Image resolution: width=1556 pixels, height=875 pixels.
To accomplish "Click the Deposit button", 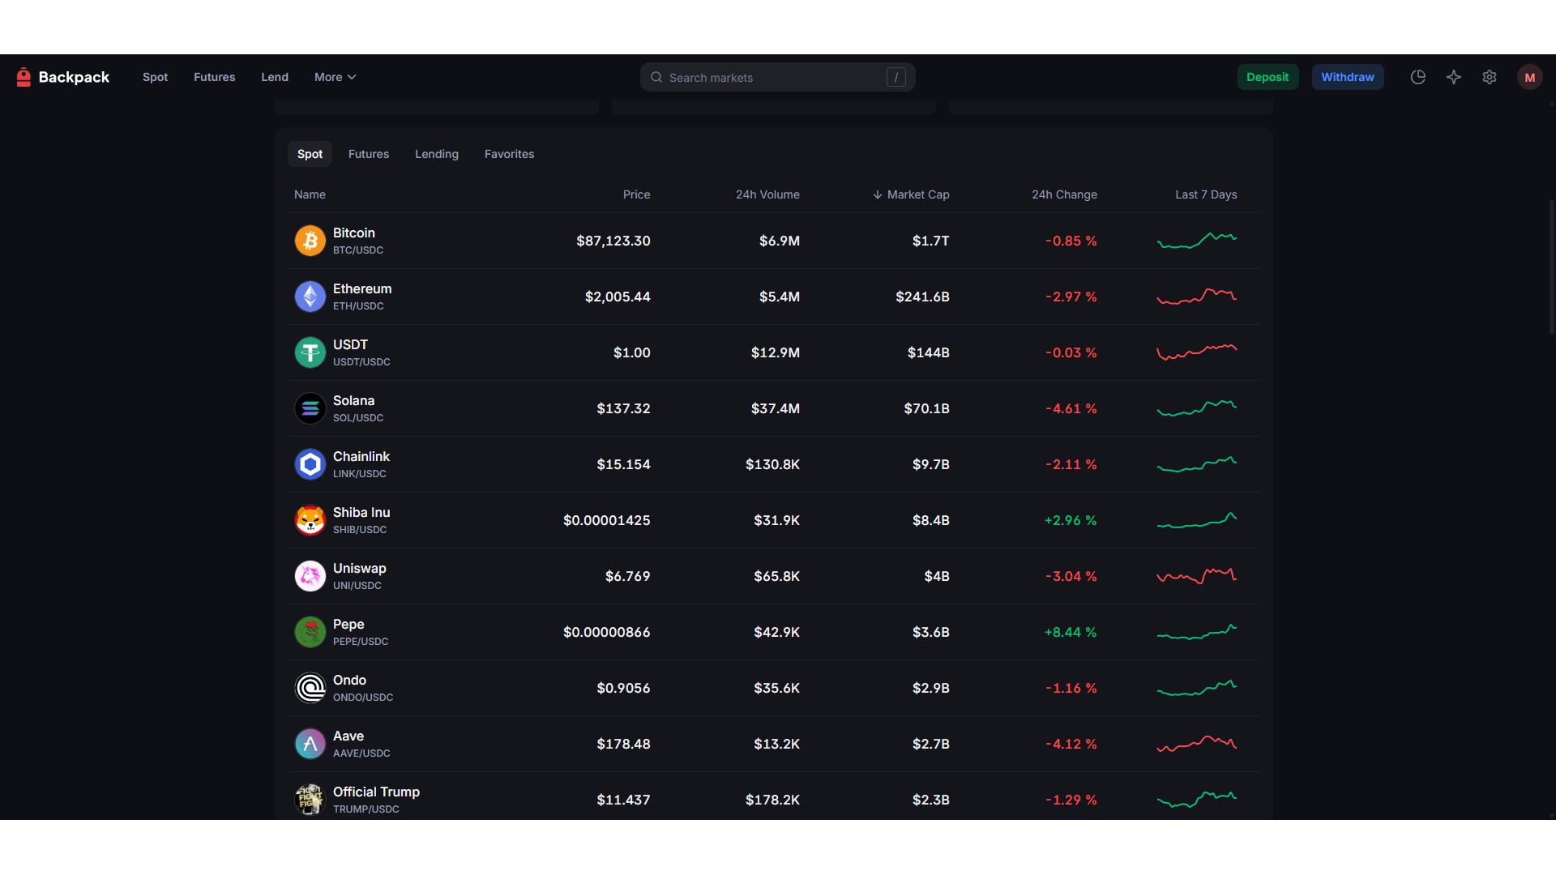I will [1267, 77].
